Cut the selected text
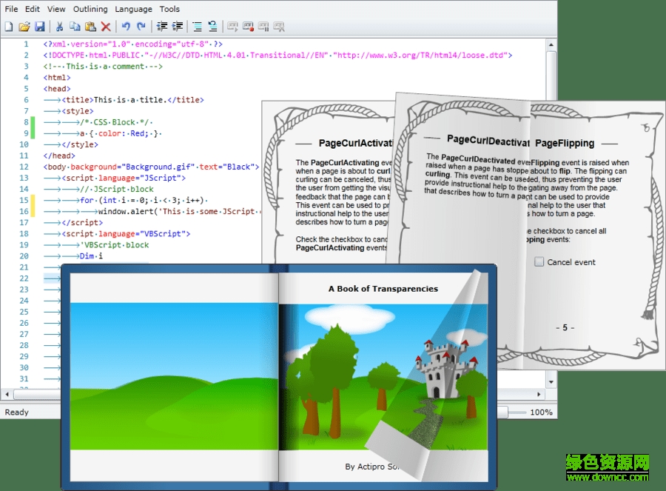666x491 pixels. pos(61,26)
